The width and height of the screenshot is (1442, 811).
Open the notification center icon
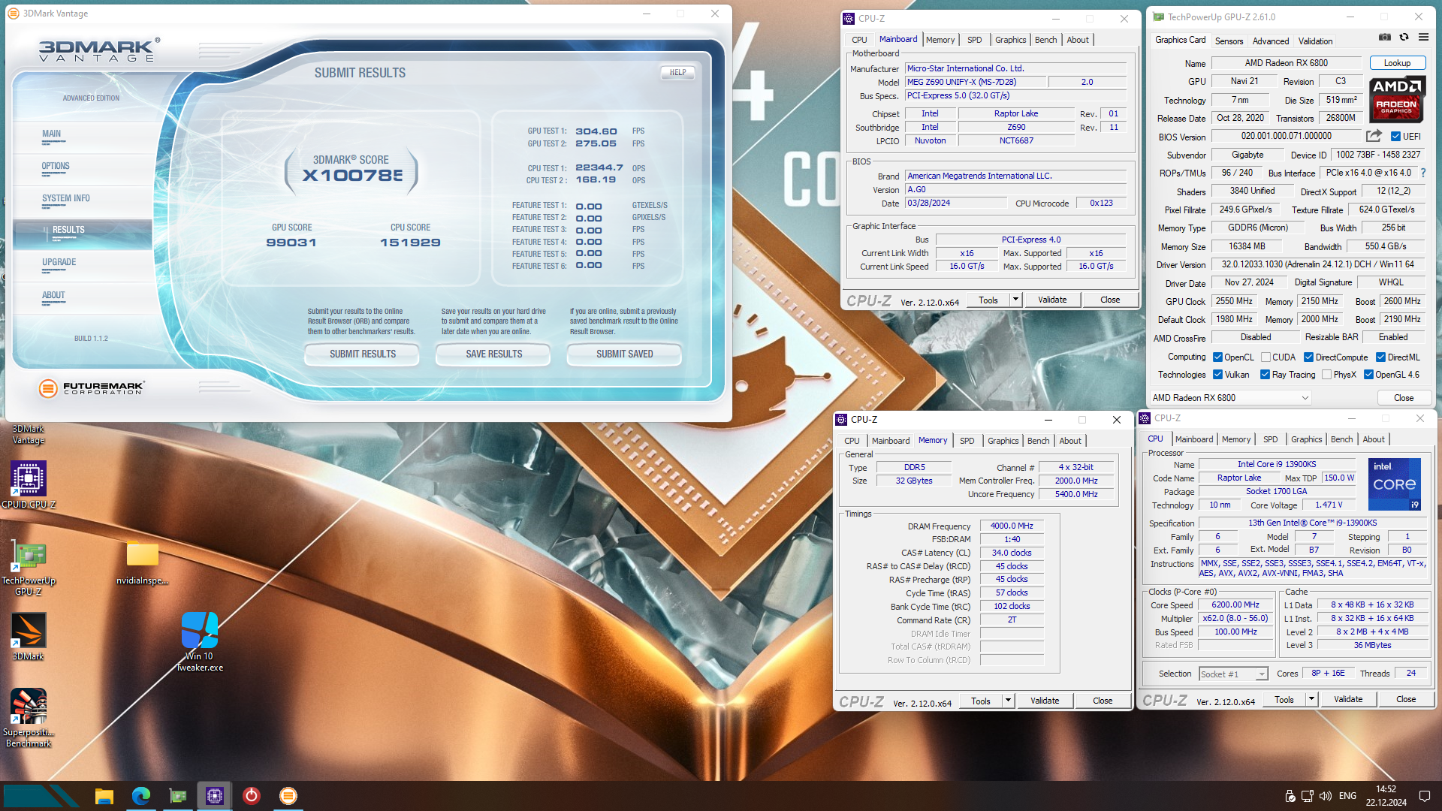click(1425, 796)
